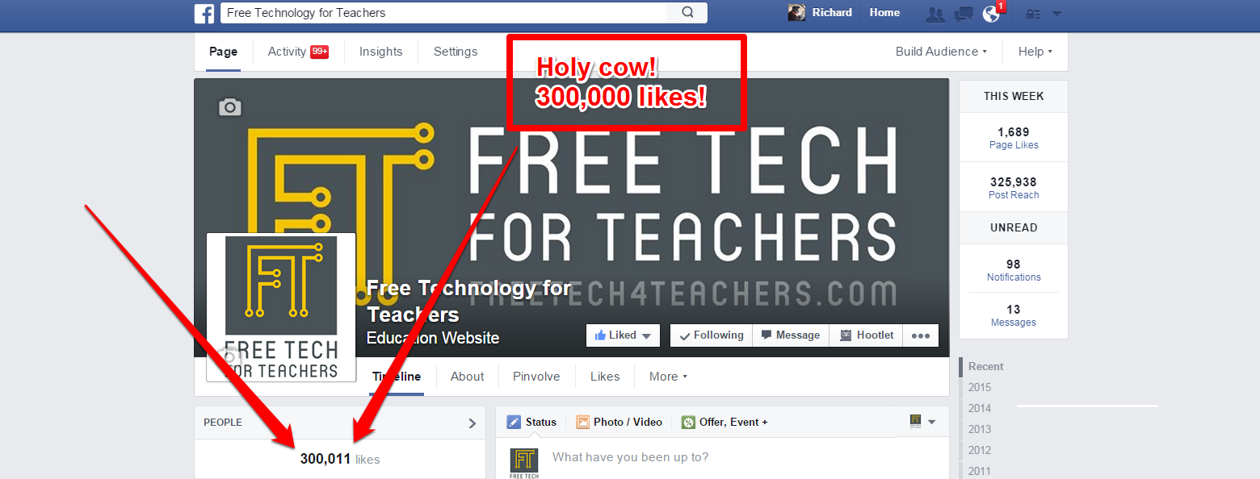Open the notifications globe icon
Image resolution: width=1260 pixels, height=479 pixels.
tap(991, 14)
